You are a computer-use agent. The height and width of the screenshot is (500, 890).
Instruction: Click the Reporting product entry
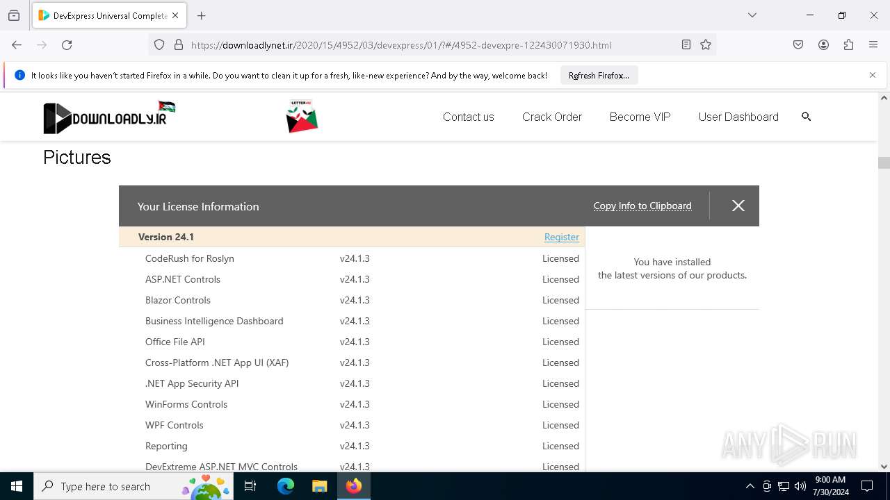(166, 446)
